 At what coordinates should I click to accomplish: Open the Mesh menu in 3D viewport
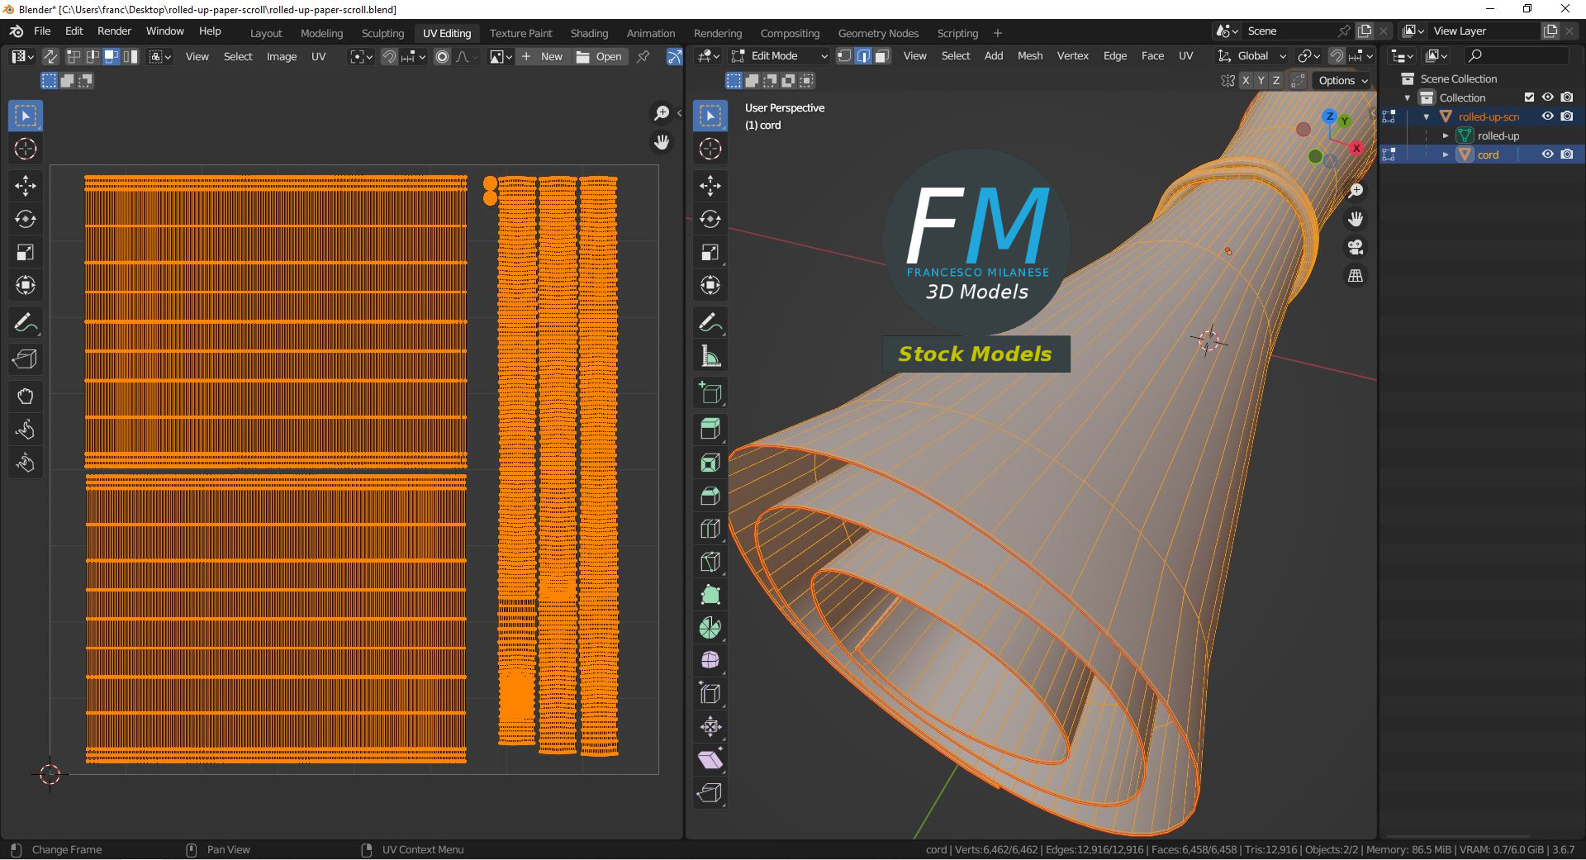1029,56
